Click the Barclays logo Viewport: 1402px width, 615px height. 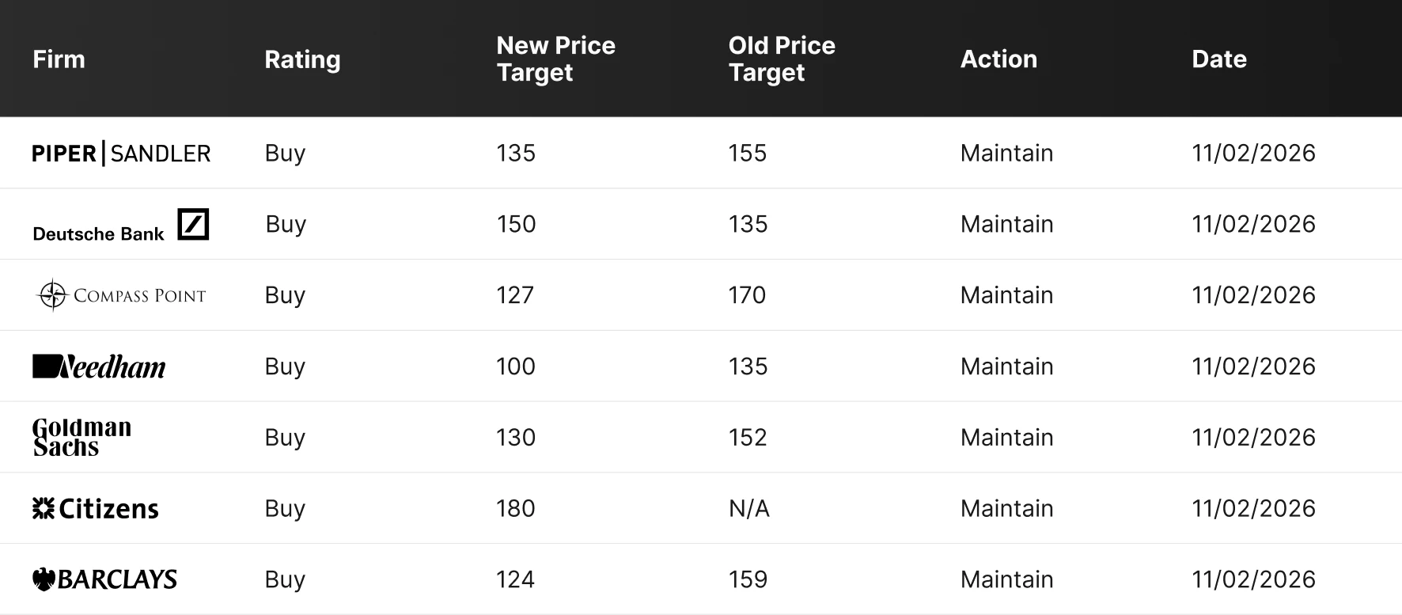pos(104,579)
